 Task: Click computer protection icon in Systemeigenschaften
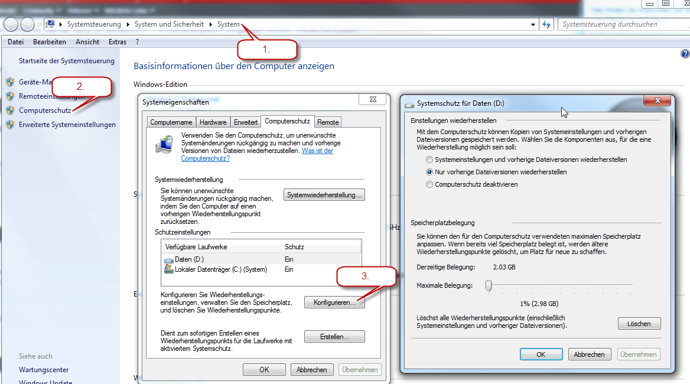(165, 145)
